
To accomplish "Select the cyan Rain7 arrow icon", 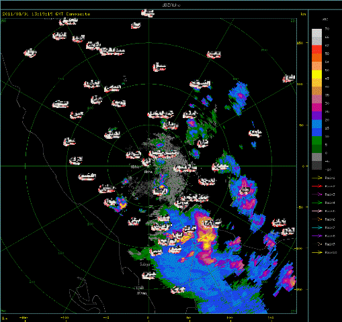I will coord(317,227).
